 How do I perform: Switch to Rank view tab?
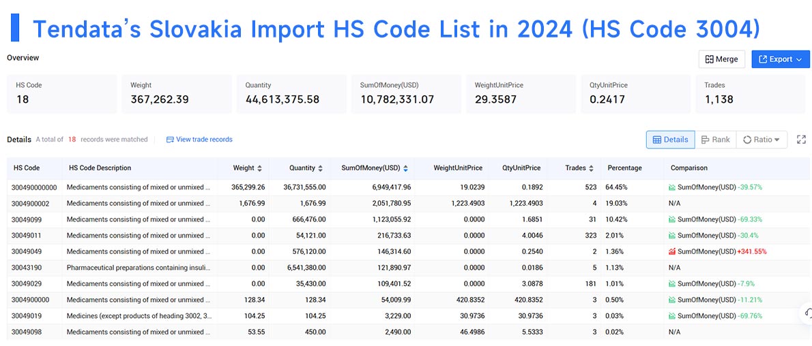[715, 140]
